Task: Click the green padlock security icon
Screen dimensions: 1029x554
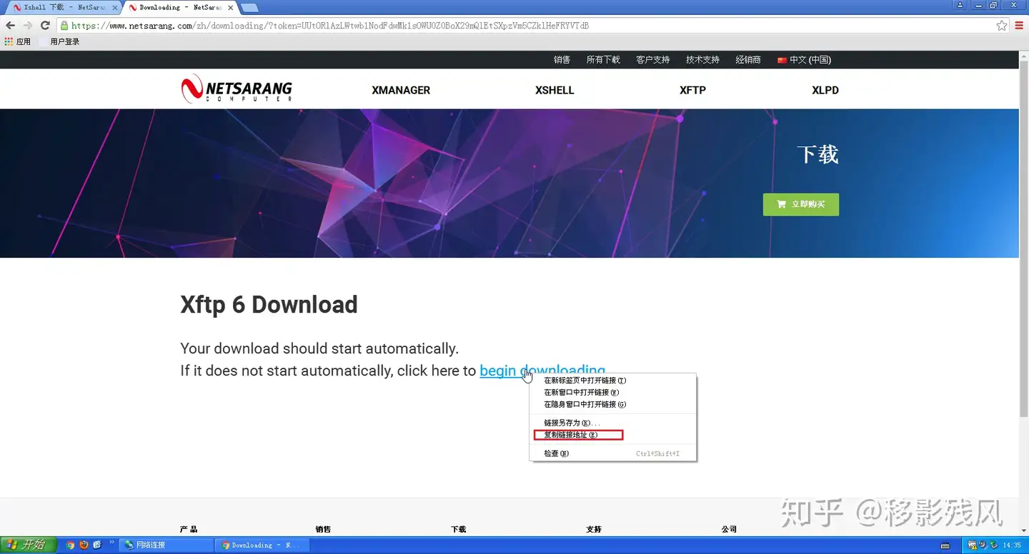Action: point(65,26)
